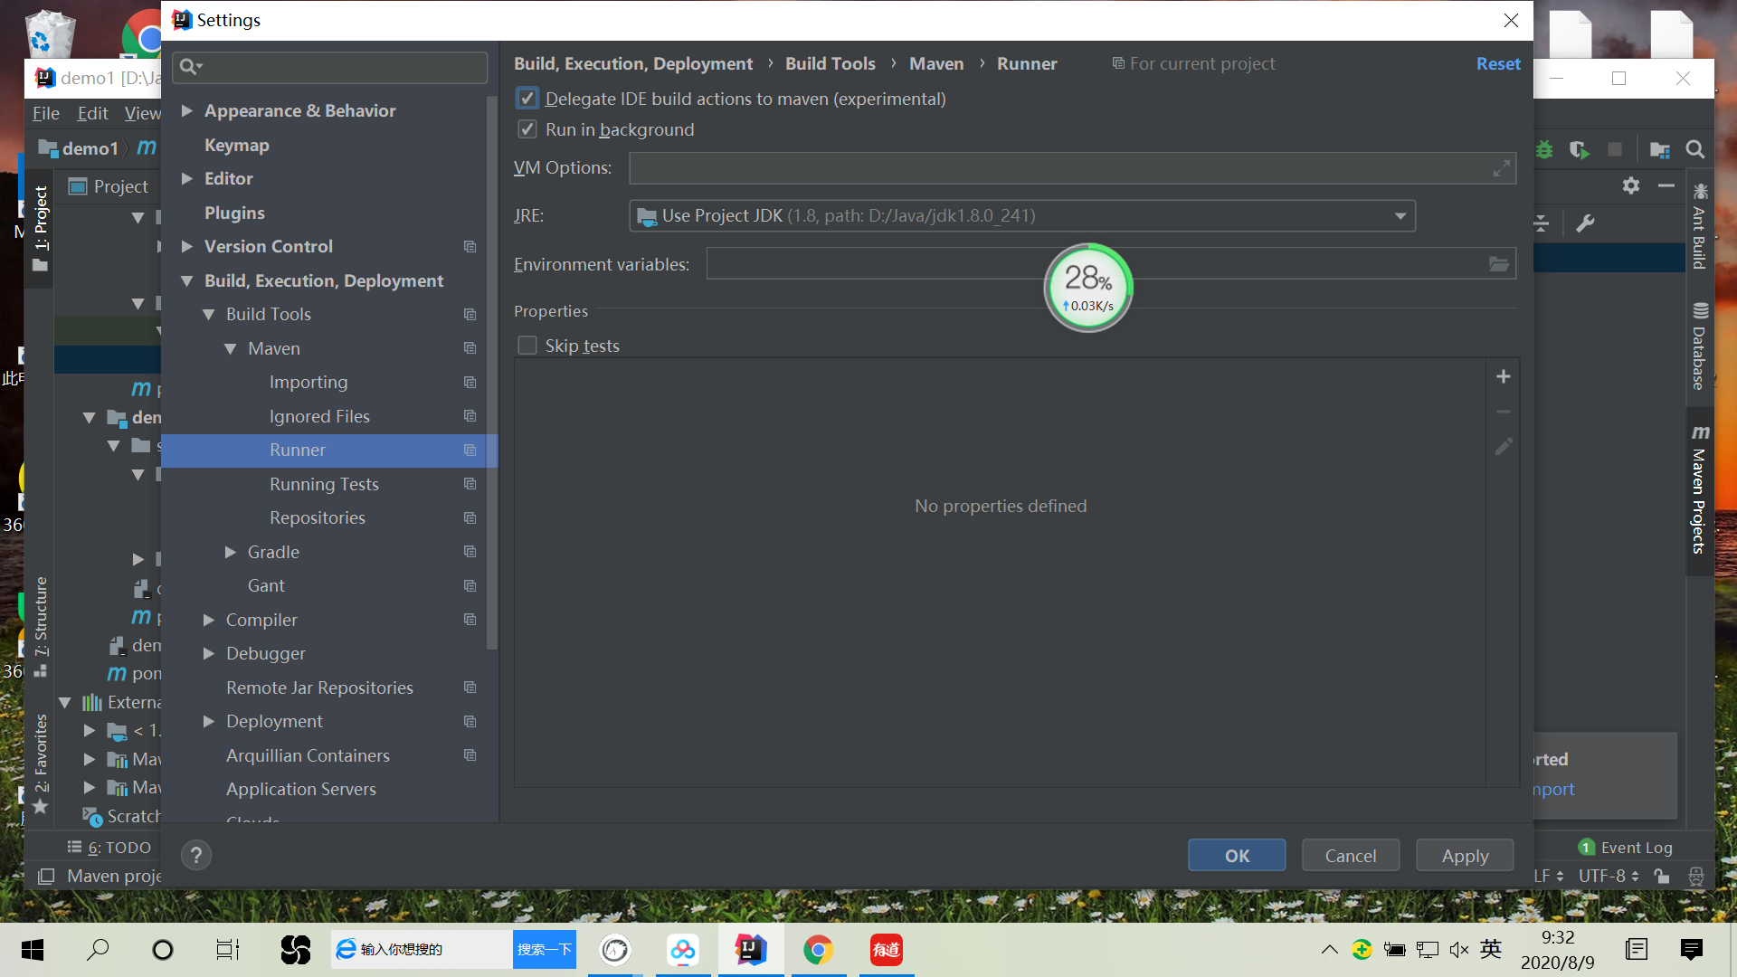Expand Version Control section
The height and width of the screenshot is (977, 1737).
[187, 246]
